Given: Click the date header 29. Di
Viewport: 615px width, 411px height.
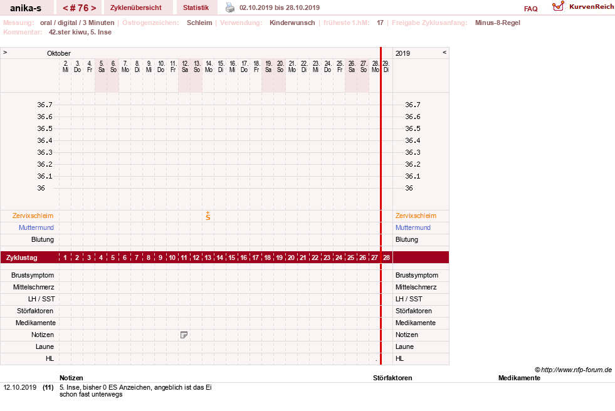Looking at the screenshot, I should coord(386,66).
